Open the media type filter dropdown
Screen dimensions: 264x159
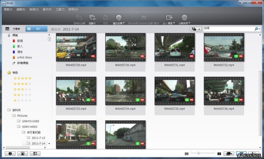[196, 29]
